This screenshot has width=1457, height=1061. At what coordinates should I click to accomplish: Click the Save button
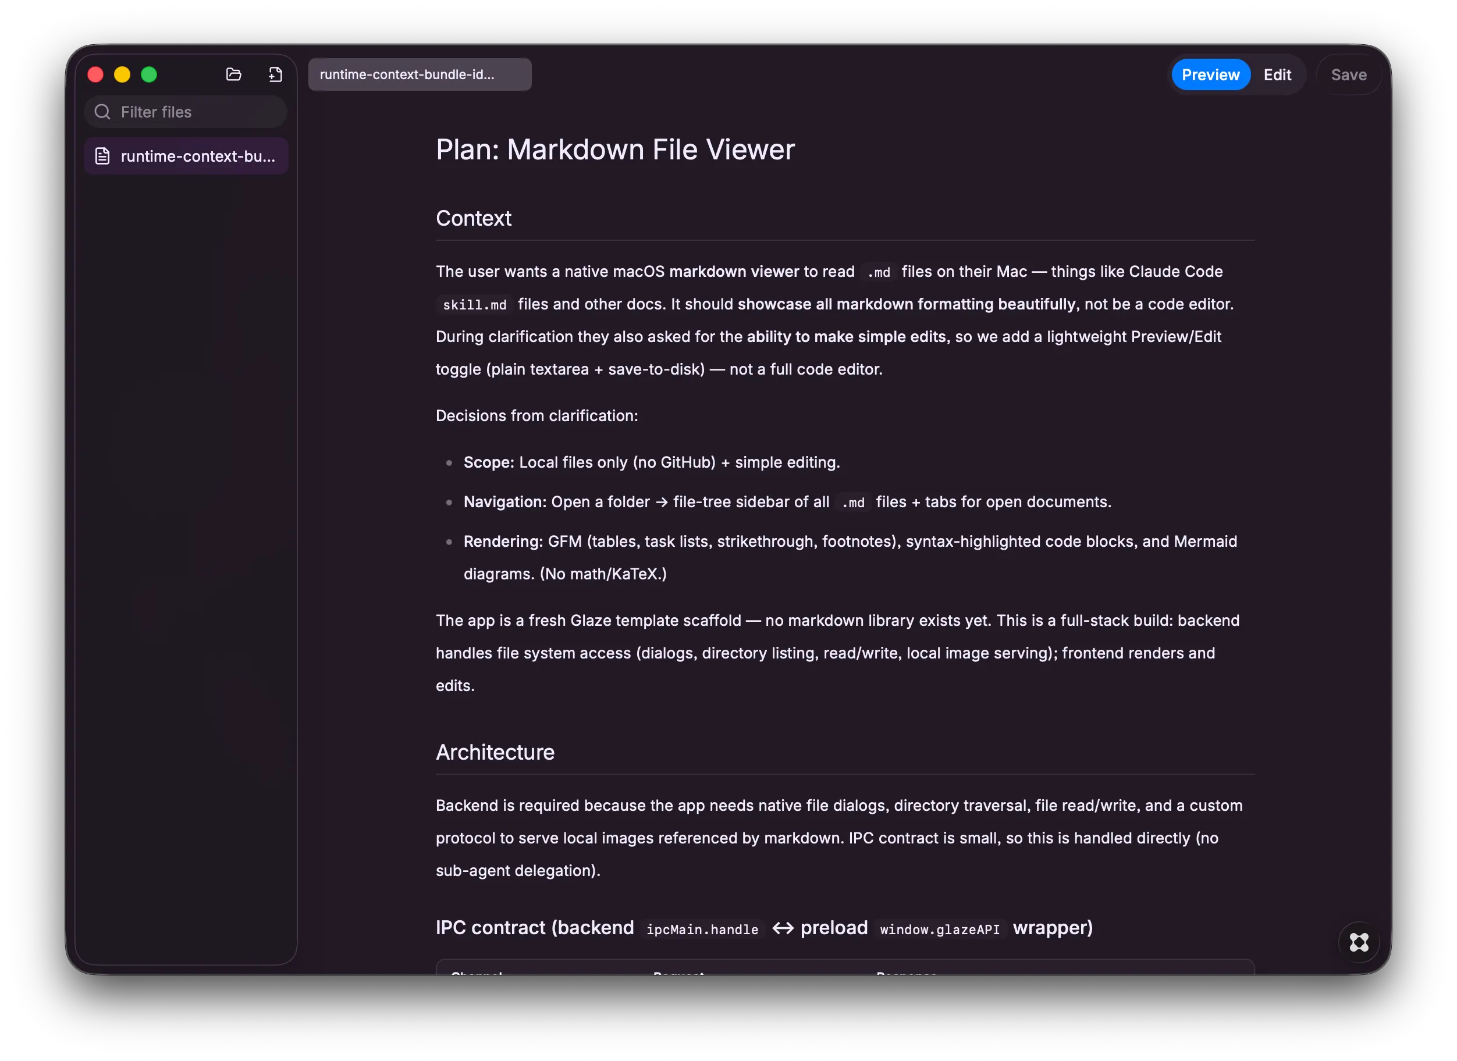(1348, 74)
